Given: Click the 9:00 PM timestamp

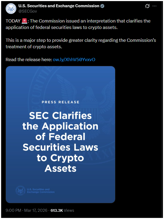Looking at the screenshot, I should (13, 210).
